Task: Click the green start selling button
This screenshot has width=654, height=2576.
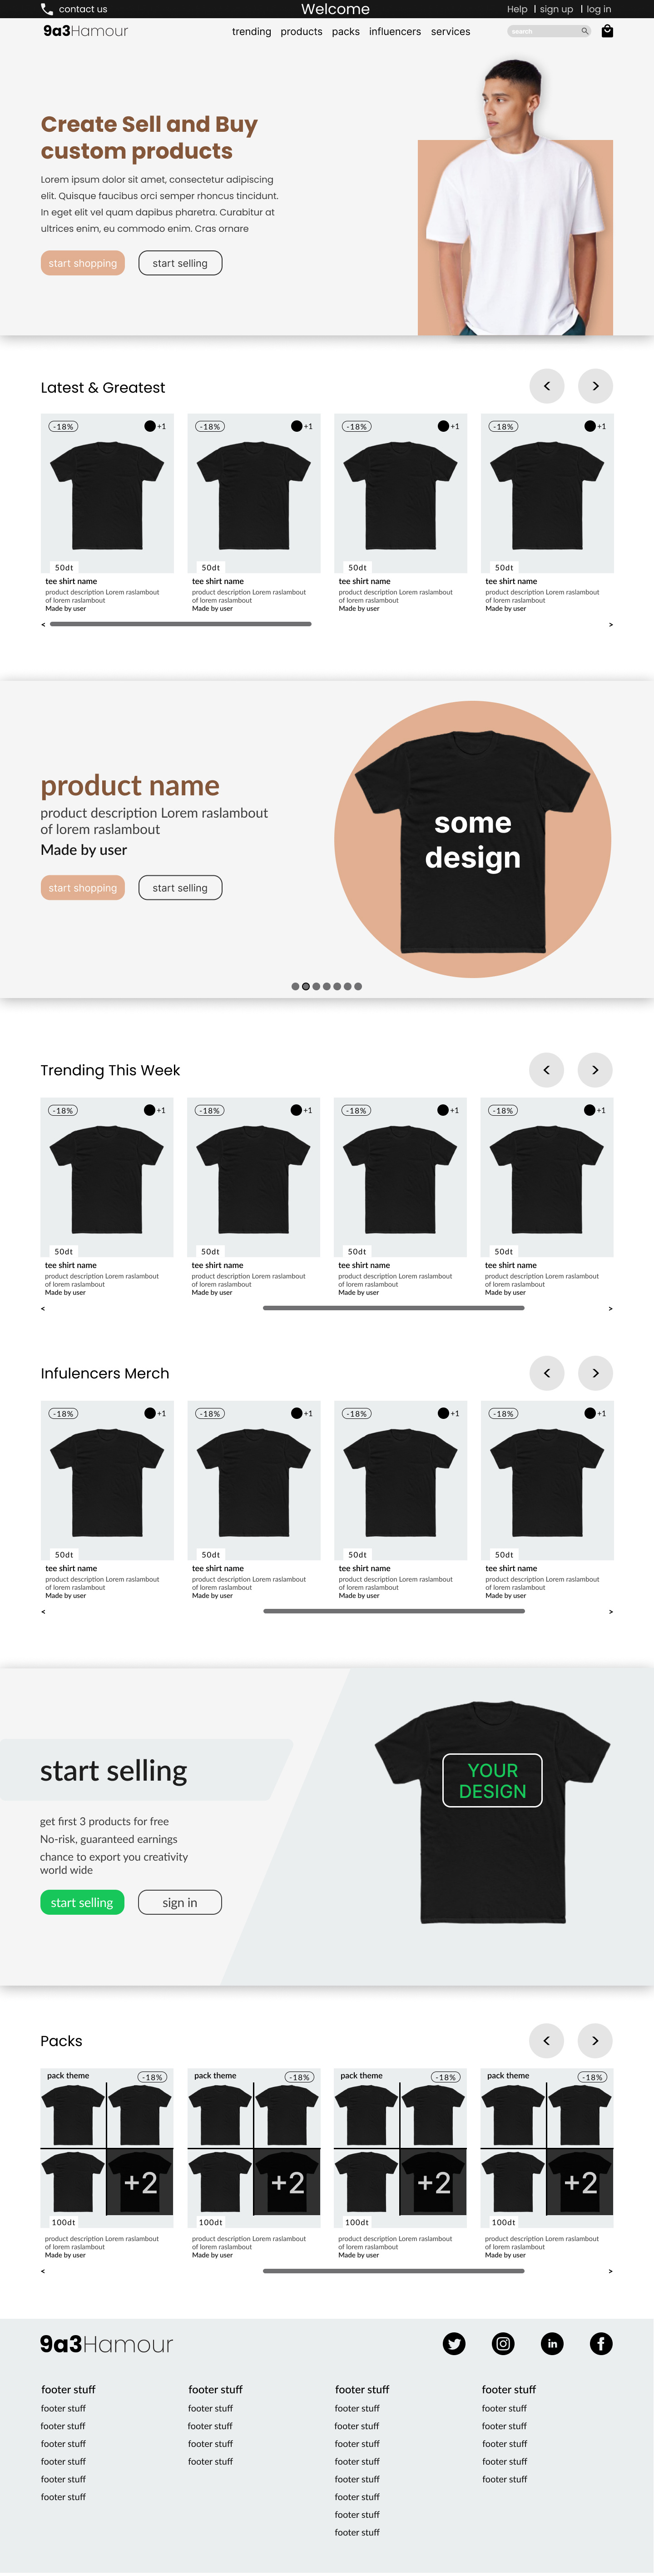Action: point(82,1902)
